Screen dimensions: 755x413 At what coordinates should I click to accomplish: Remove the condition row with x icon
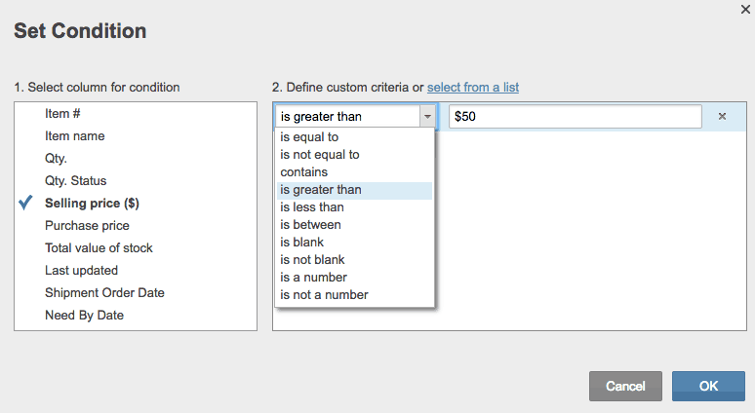722,117
